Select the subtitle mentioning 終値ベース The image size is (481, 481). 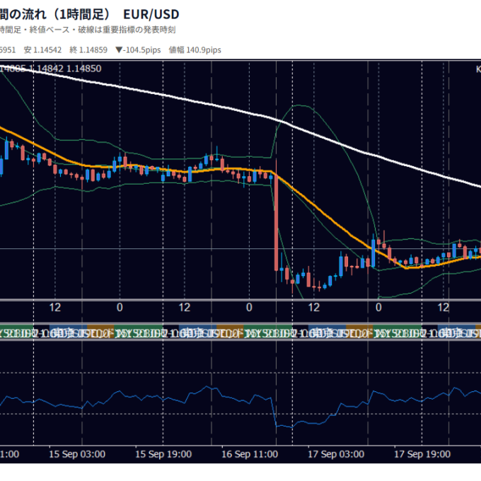[88, 30]
